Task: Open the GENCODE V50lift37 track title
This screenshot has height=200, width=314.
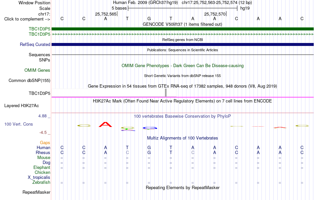Action: tap(182, 24)
